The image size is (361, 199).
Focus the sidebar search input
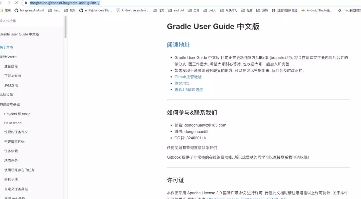pyautogui.click(x=31, y=21)
